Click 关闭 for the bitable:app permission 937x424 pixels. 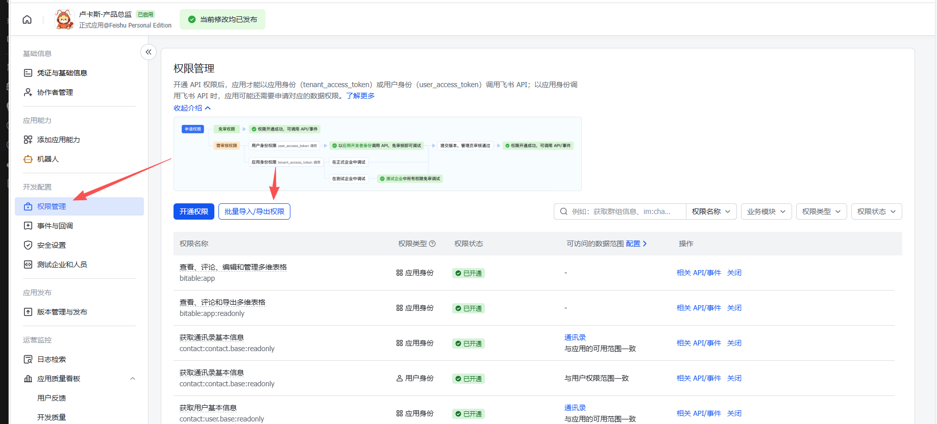coord(734,273)
